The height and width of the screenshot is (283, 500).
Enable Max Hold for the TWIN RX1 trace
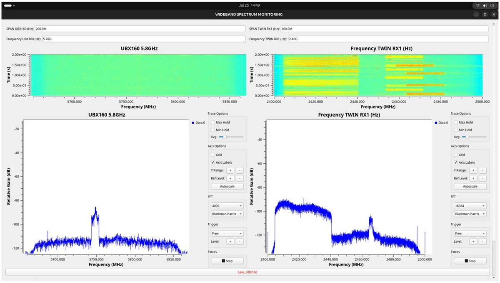456,123
